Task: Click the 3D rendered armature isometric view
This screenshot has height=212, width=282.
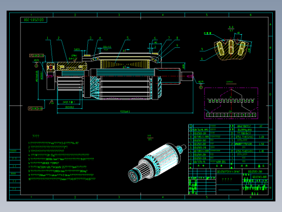Action: tap(157, 163)
